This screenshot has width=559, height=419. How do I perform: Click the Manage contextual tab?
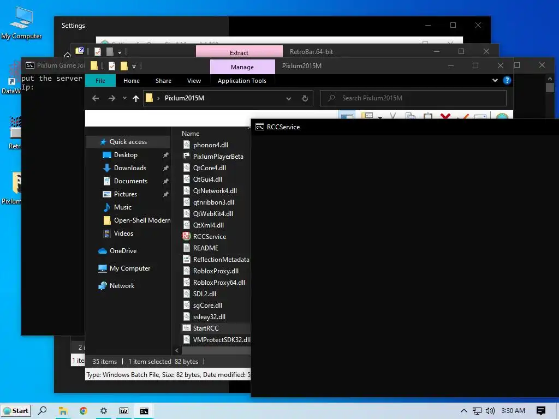[x=242, y=67]
